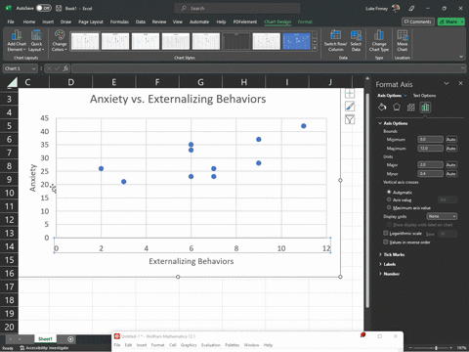Open Change Chart Type dialog
469x352 pixels.
point(379,40)
